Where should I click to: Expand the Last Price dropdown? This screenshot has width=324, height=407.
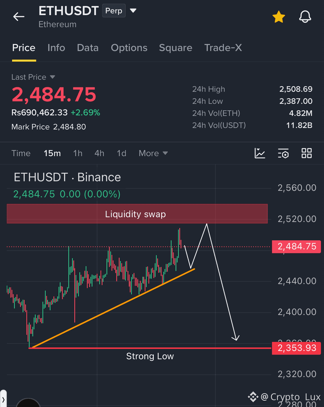[52, 77]
